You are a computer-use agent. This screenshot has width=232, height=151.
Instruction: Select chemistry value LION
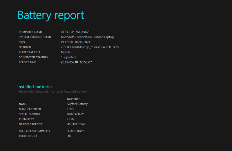[x=71, y=119]
